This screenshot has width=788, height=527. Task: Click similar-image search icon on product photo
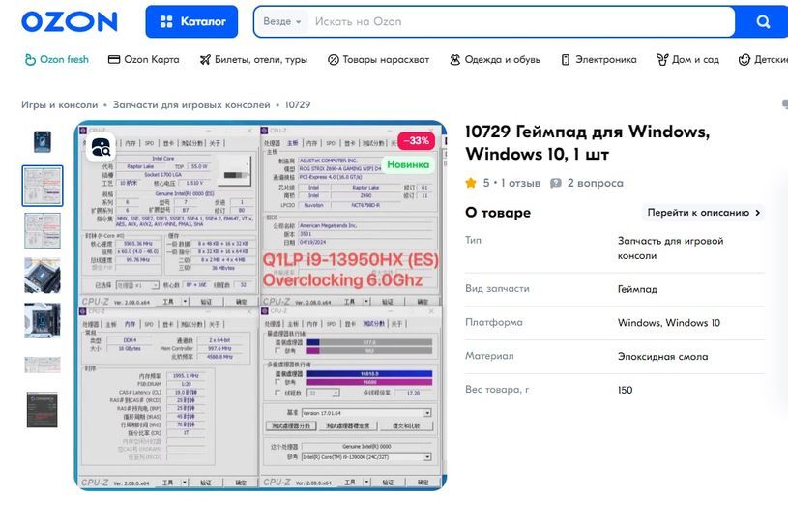tap(101, 148)
